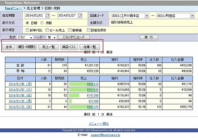Click 最後 in the bottom pager
Viewport: 198px width, 138px height.
(x=109, y=114)
